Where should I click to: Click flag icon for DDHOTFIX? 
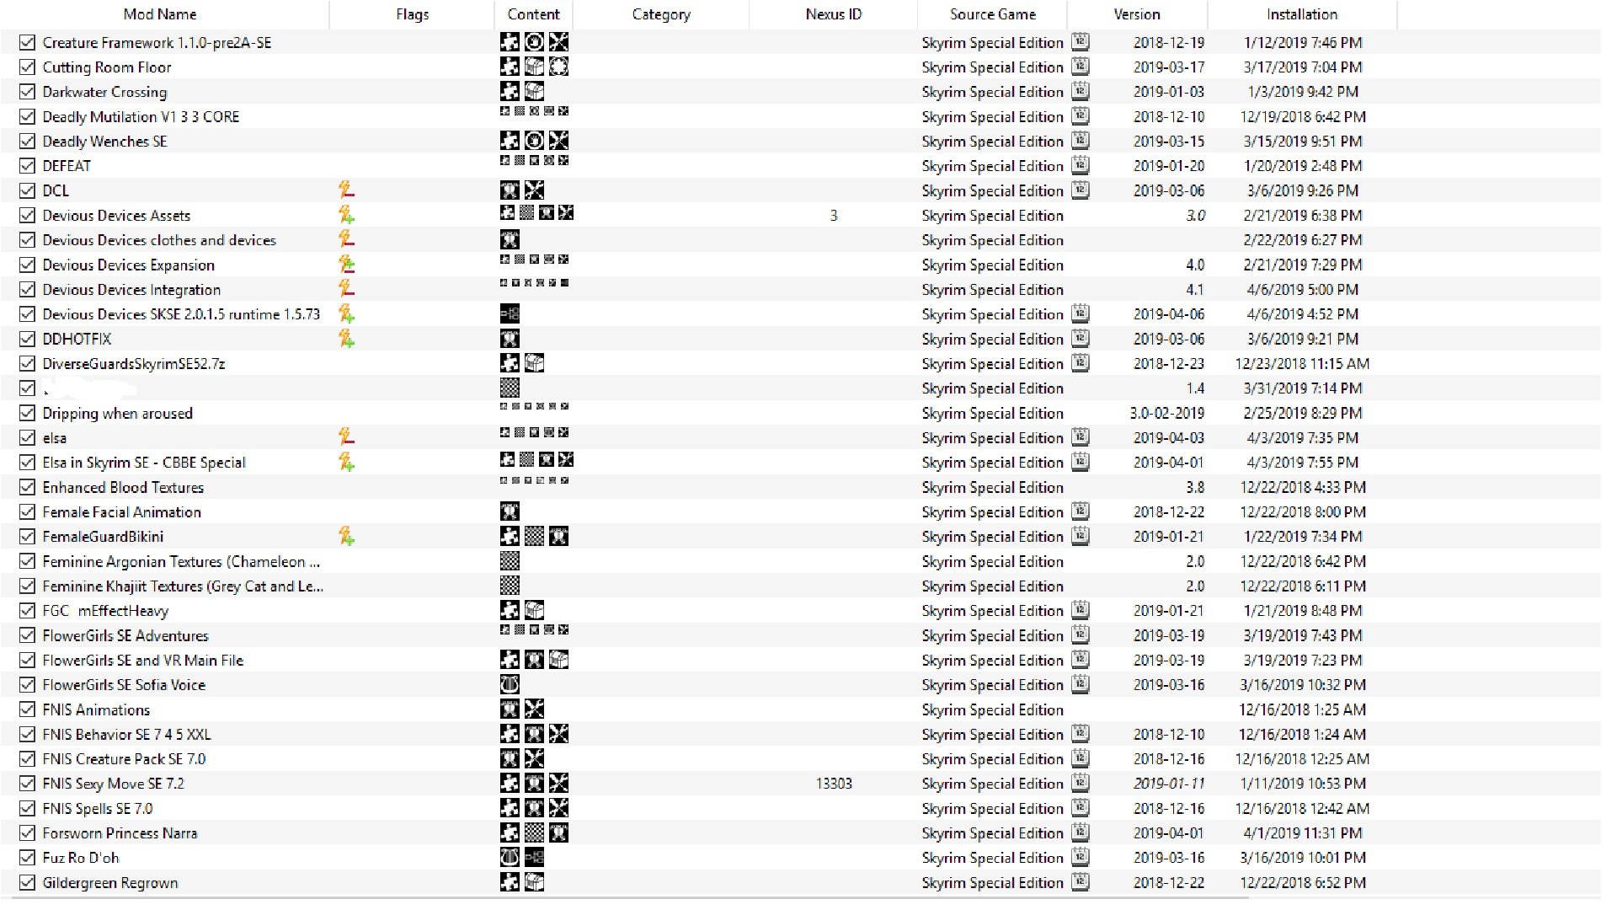[x=346, y=339]
